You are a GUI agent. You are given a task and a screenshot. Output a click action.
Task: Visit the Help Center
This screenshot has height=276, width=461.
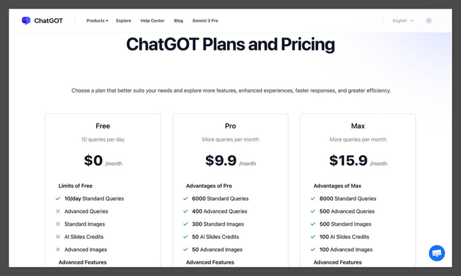point(152,21)
